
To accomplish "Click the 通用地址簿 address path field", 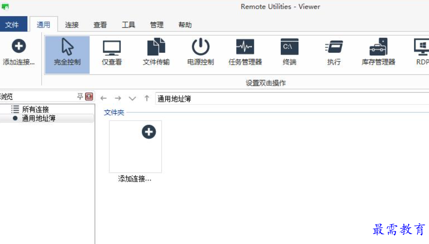I will point(292,98).
